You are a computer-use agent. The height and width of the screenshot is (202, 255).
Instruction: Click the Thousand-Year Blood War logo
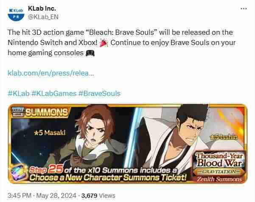tap(219, 160)
